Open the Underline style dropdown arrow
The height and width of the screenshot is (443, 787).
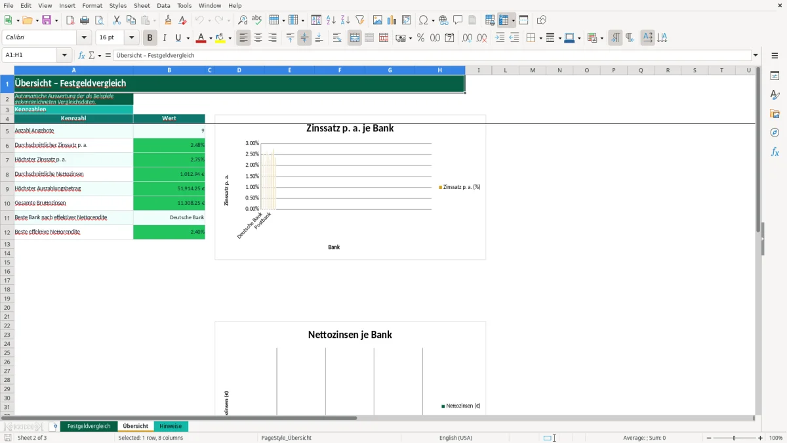point(188,38)
